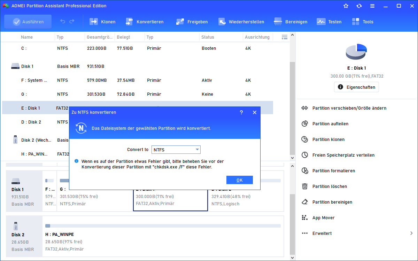Click the Tools toolbar icon
The image size is (418, 261).
[356, 22]
